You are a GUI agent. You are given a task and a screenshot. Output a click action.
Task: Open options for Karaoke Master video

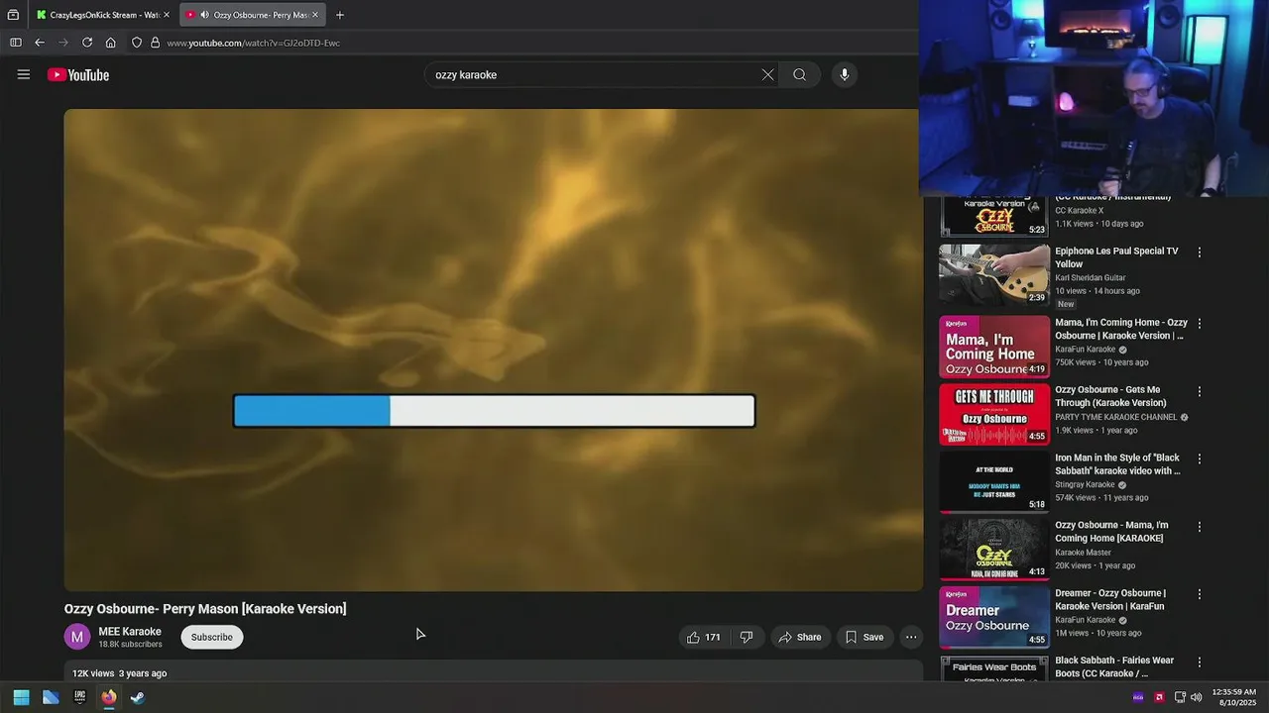click(1199, 527)
